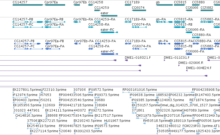
Task: Select transcript CG6074-RA
Action: [139, 27]
